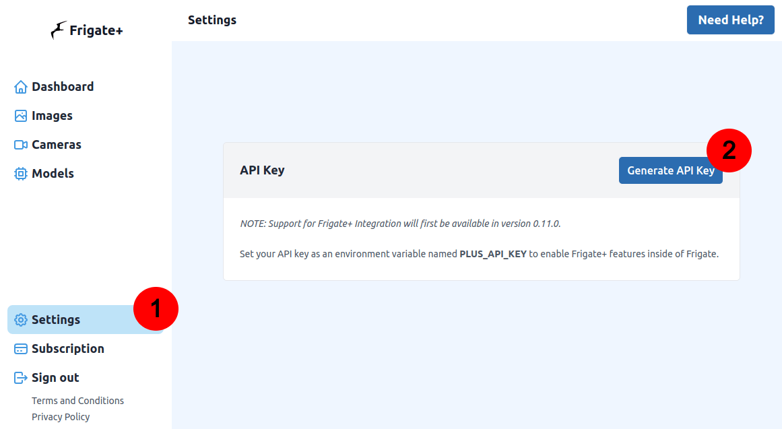782x429 pixels.
Task: Click the Sign out arrow icon
Action: 20,377
